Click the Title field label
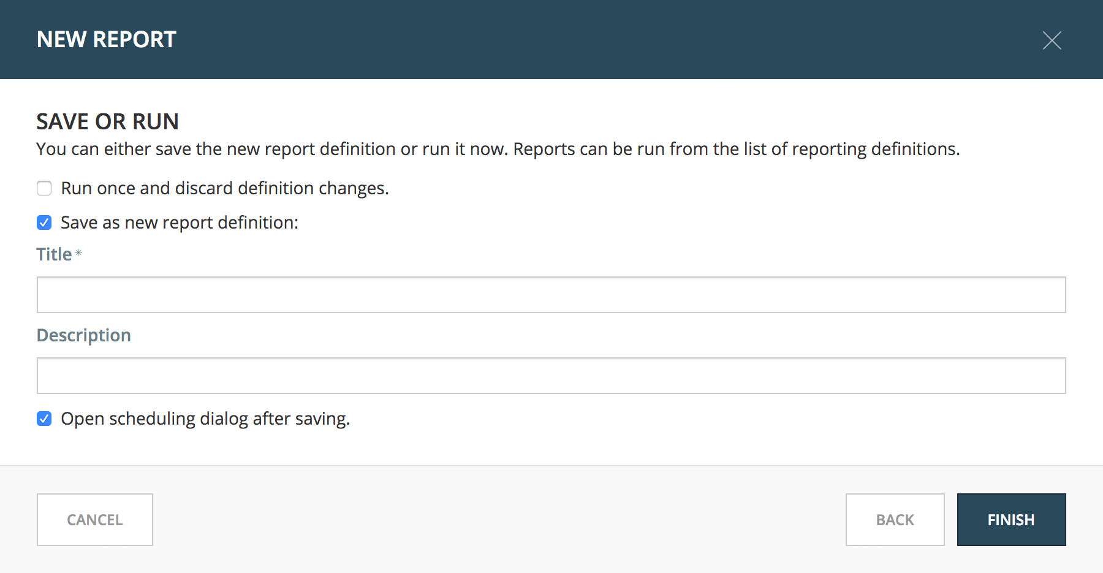 (54, 254)
